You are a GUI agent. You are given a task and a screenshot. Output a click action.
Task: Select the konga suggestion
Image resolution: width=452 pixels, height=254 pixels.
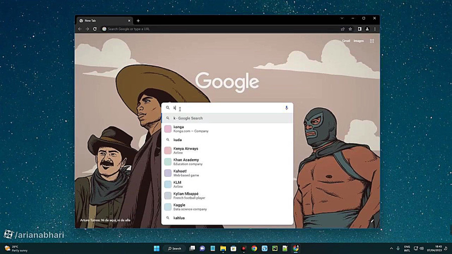pyautogui.click(x=227, y=129)
